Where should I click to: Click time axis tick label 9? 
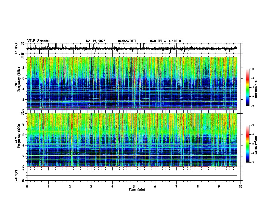click(x=219, y=186)
